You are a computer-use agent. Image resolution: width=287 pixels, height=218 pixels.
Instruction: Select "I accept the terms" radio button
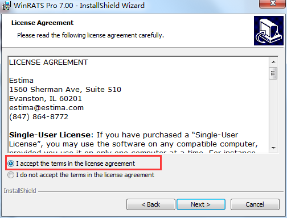(11, 163)
